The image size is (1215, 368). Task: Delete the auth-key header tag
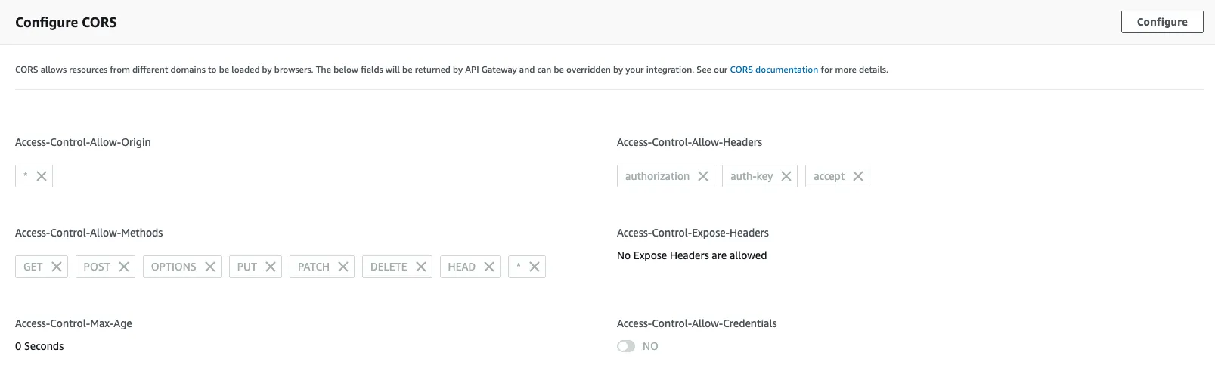[786, 176]
